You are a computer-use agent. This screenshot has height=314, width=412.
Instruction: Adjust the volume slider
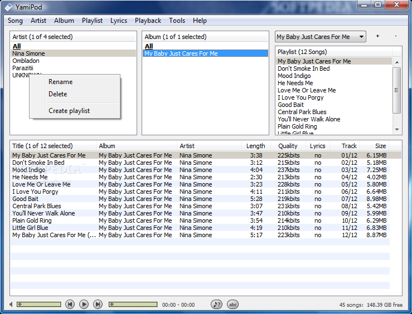[38, 305]
